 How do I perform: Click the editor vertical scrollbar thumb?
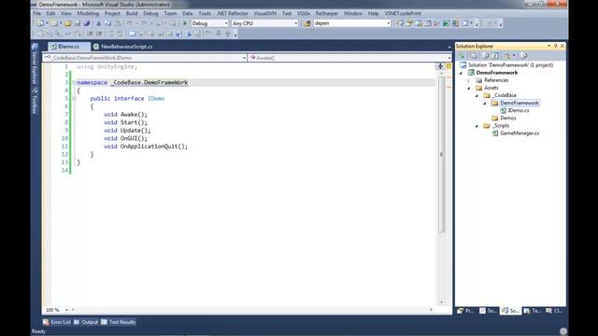(x=442, y=154)
